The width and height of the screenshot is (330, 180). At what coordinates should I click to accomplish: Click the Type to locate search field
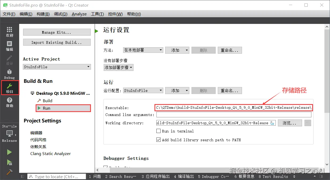click(57, 177)
